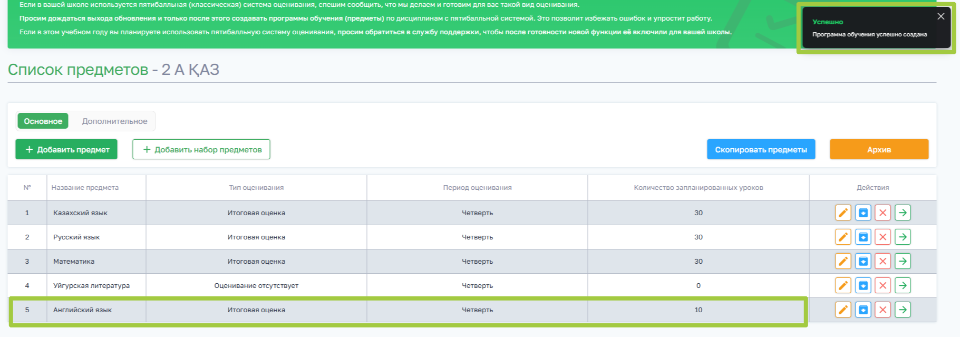Close the Успешно notification
Viewport: 960px width, 337px height.
tap(940, 16)
